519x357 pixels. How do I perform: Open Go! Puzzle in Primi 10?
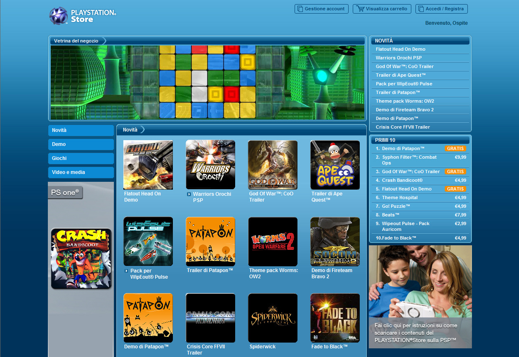396,206
